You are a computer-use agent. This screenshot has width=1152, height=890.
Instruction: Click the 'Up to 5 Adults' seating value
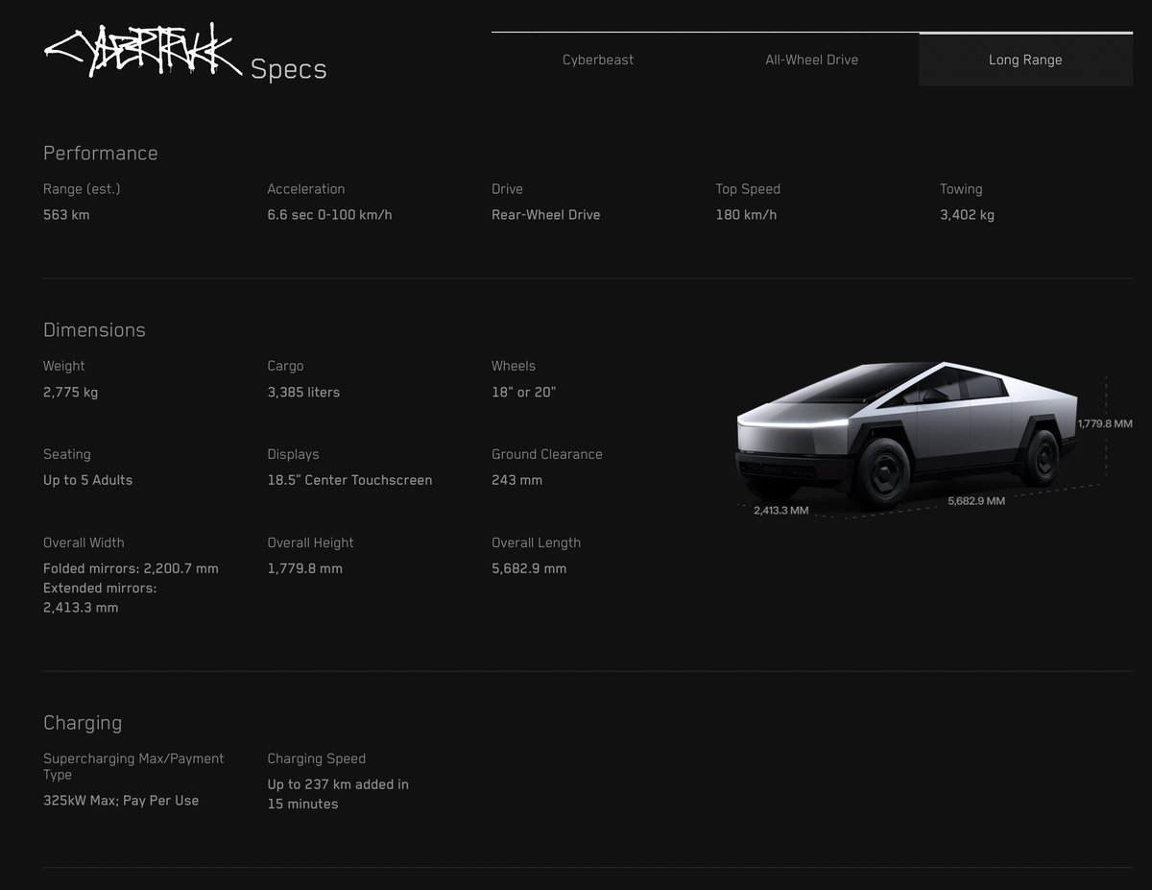(87, 480)
